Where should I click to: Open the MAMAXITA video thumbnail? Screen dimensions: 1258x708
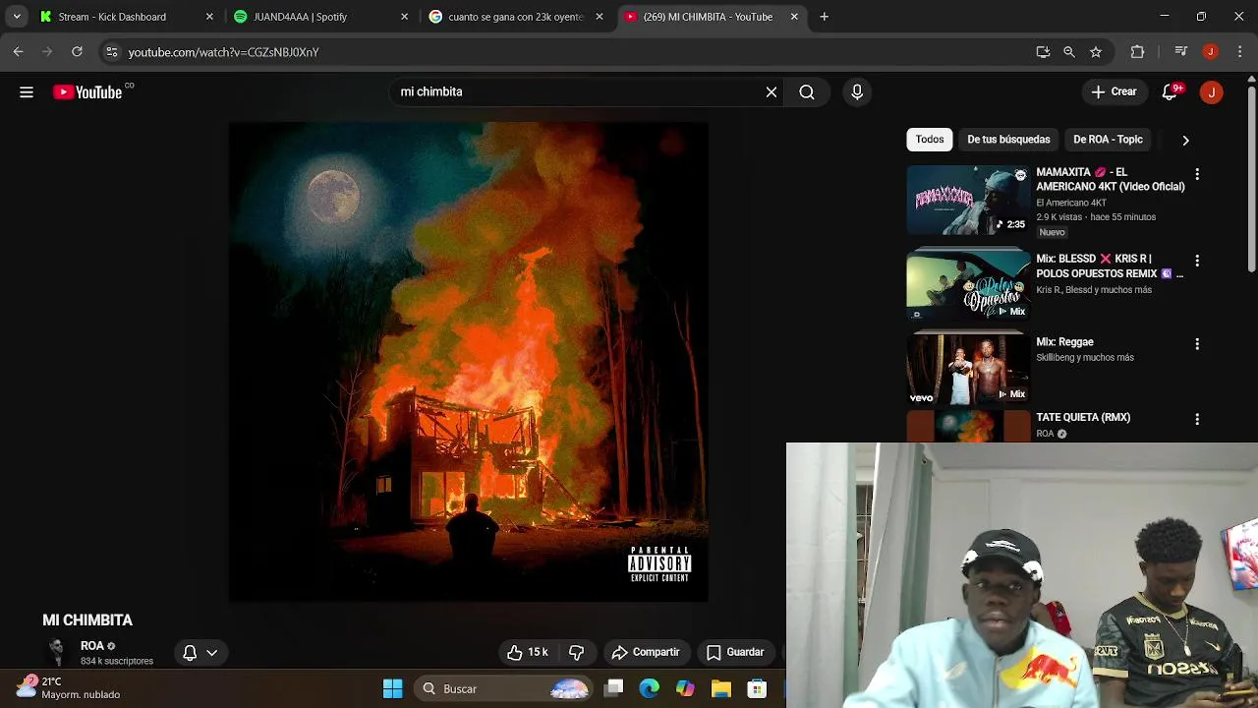point(968,200)
